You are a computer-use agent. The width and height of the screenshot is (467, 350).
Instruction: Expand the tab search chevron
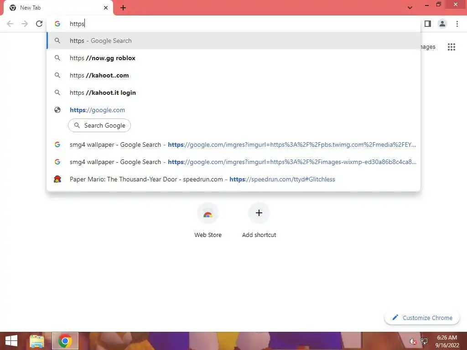coord(410,8)
